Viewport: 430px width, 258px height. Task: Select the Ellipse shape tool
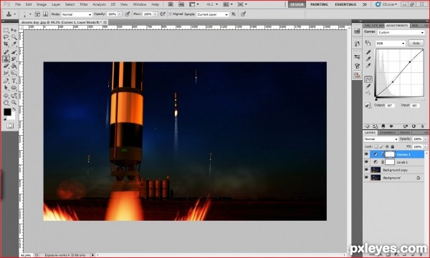pos(14,88)
